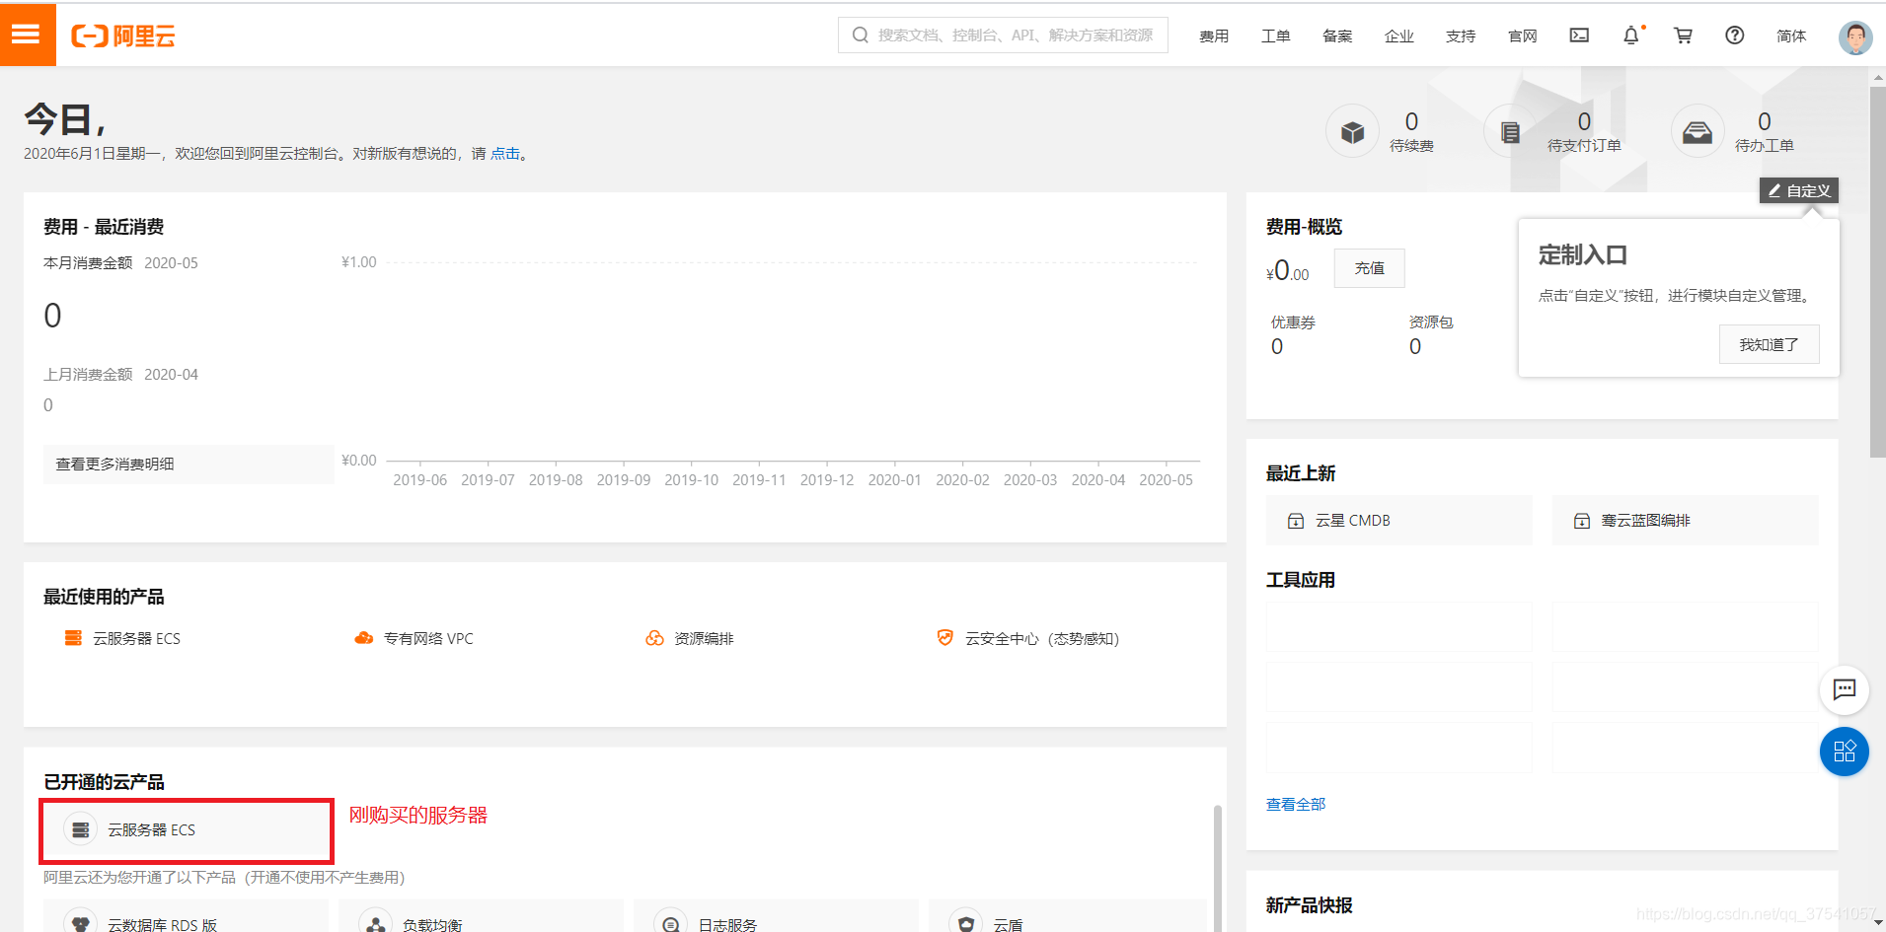Image resolution: width=1886 pixels, height=932 pixels.
Task: Open the 简体 language selector
Action: [x=1791, y=35]
